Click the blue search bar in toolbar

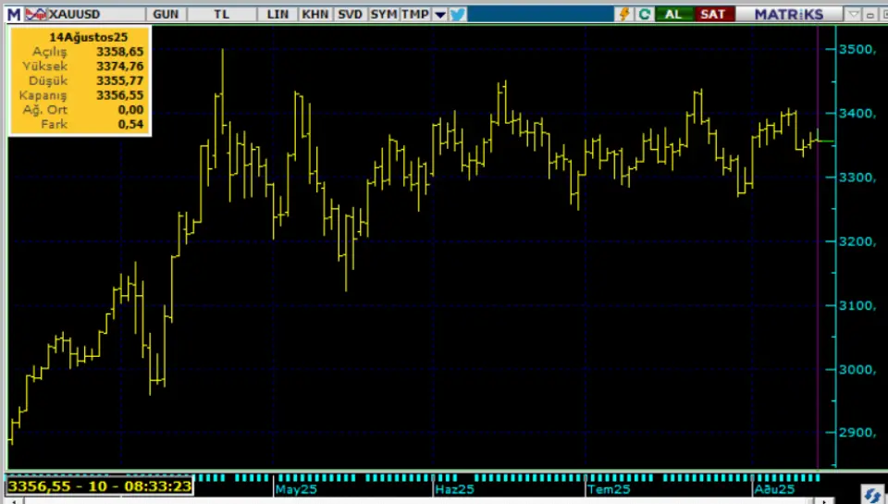(x=541, y=14)
